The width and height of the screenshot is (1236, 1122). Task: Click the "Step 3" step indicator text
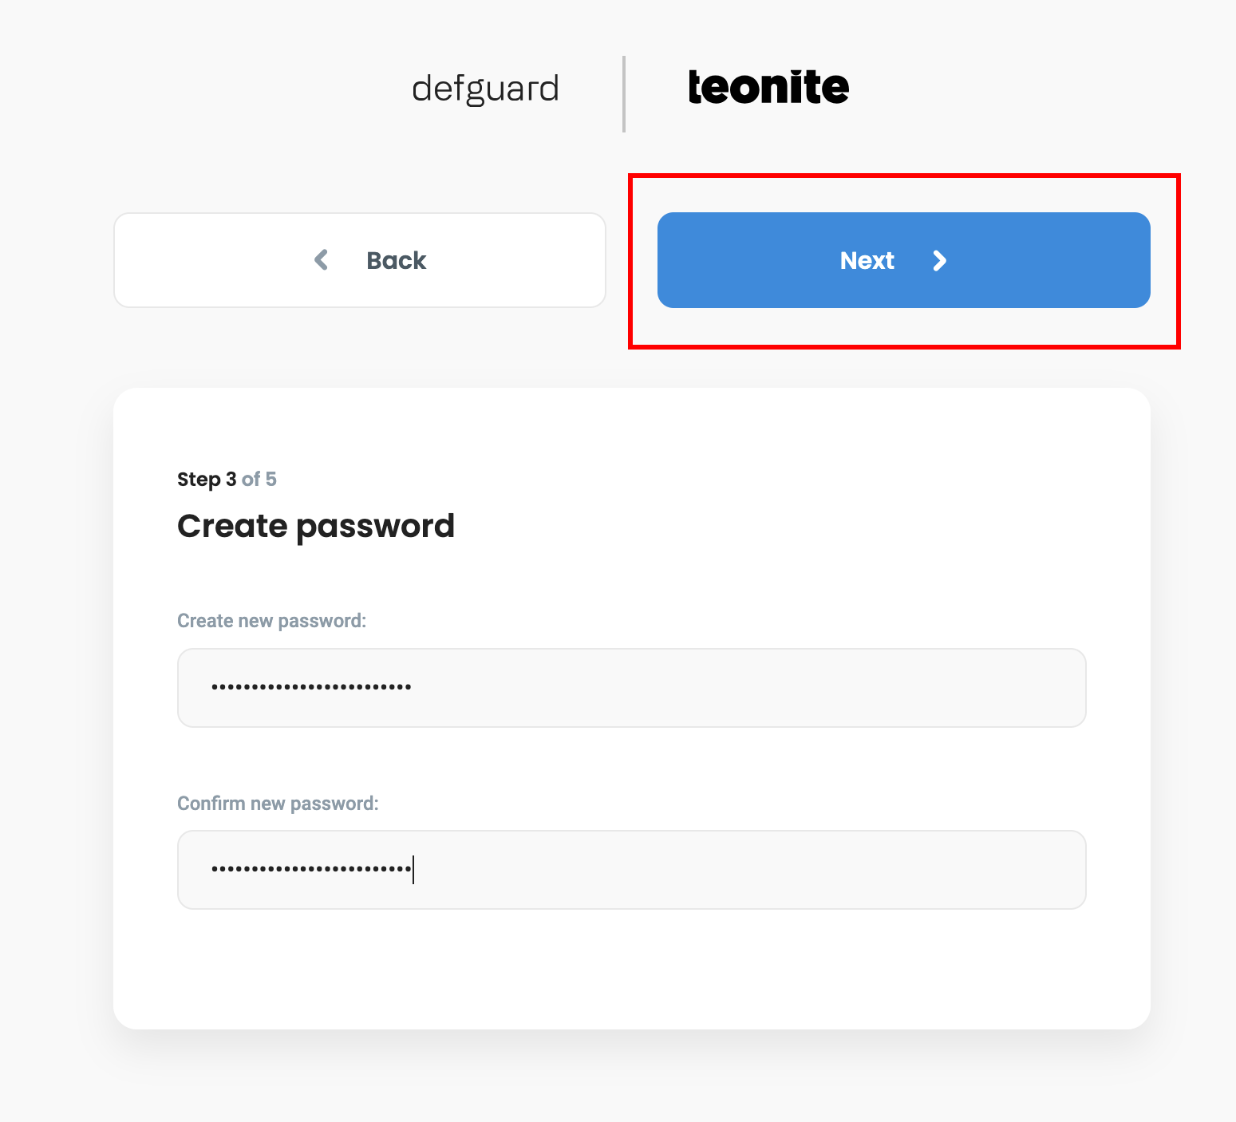click(207, 479)
